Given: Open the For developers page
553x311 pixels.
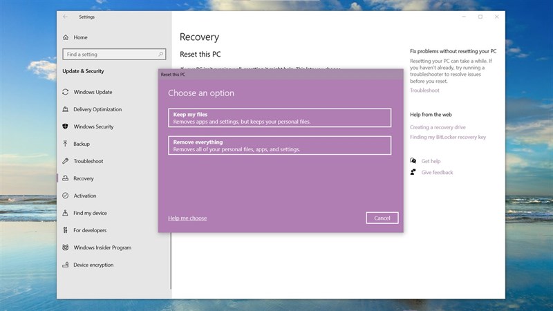Looking at the screenshot, I should (x=90, y=230).
